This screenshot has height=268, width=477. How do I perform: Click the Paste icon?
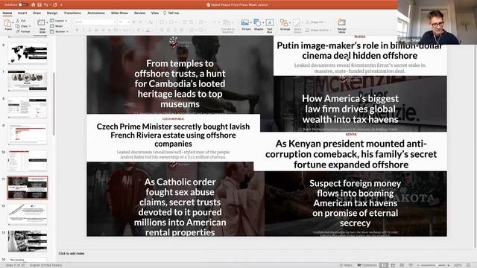(x=8, y=23)
